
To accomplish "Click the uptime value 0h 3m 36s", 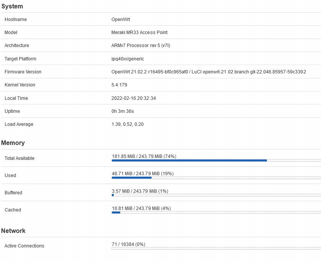I will pos(123,111).
